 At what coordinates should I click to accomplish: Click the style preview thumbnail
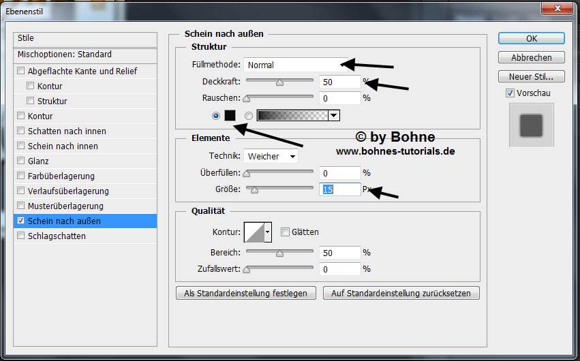531,125
